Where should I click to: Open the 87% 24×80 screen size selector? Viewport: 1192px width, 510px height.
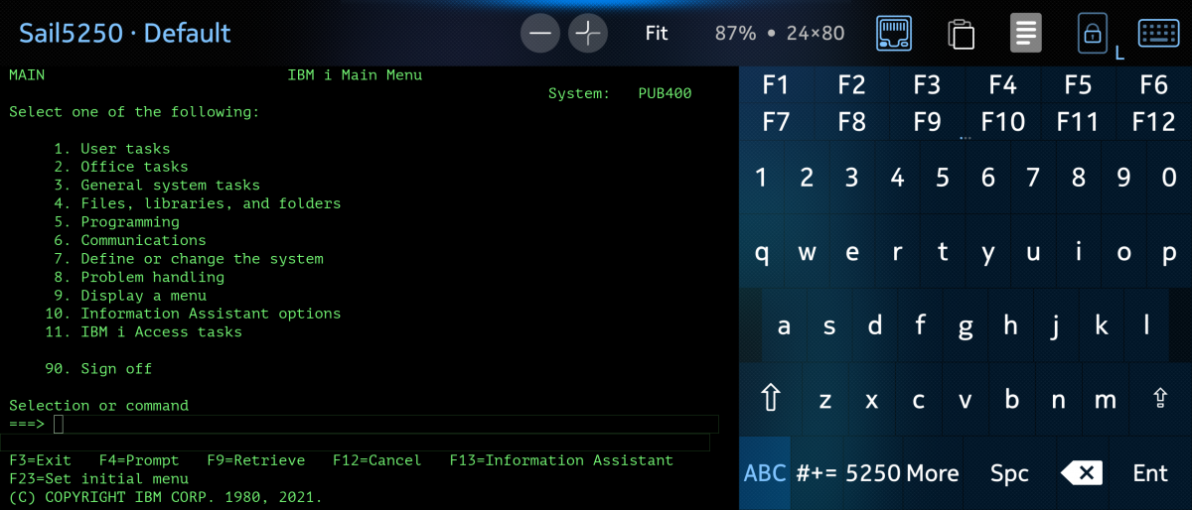(x=780, y=33)
